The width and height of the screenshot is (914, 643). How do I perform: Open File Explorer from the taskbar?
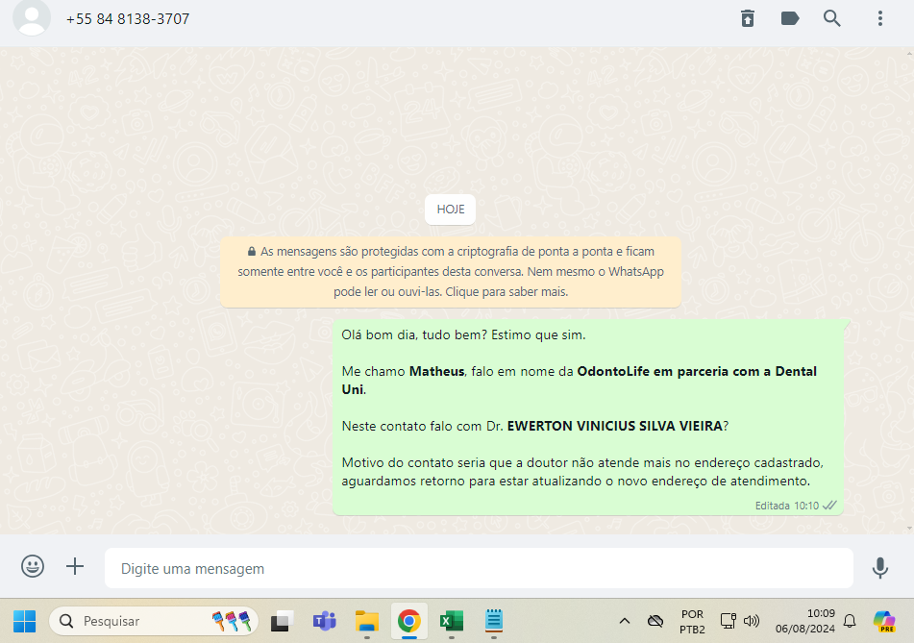coord(366,622)
